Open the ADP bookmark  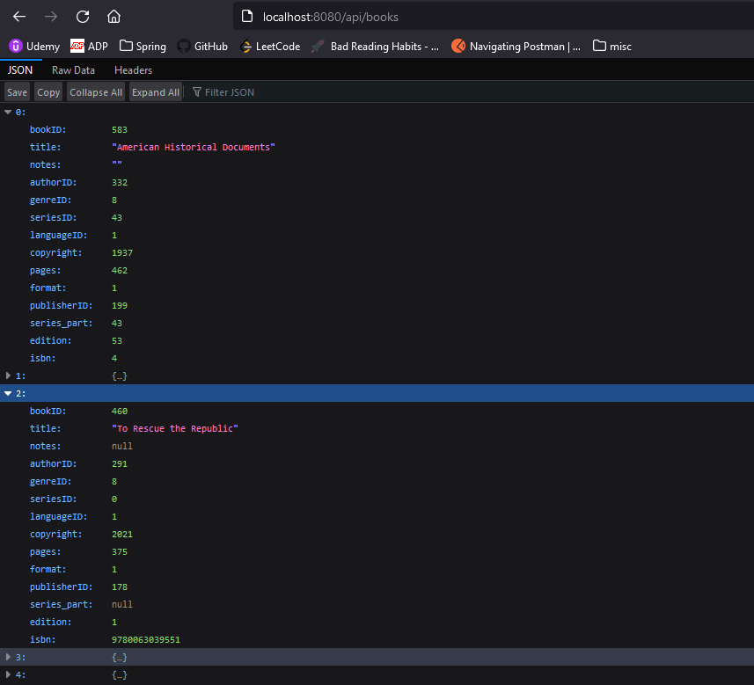click(x=89, y=46)
